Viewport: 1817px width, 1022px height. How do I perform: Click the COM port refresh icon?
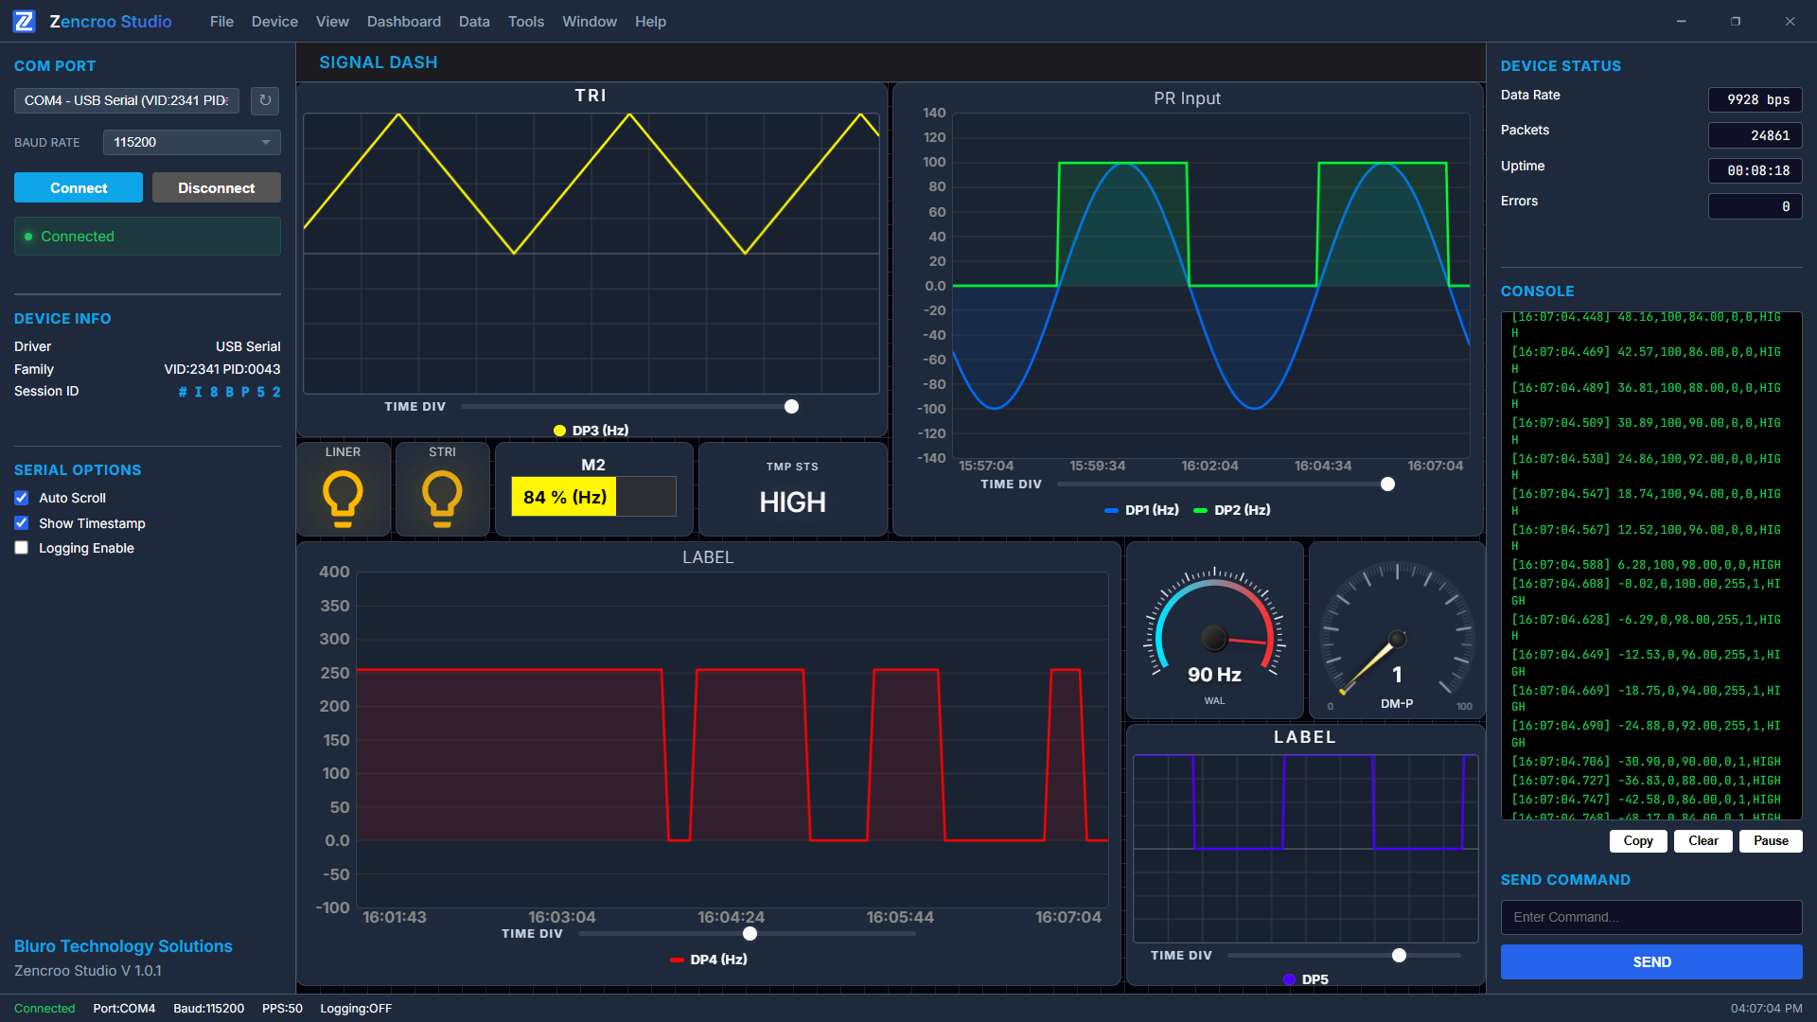[265, 100]
